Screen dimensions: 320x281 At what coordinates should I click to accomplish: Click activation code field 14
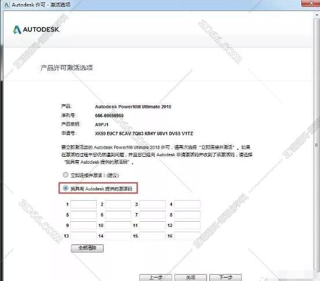[118, 236]
